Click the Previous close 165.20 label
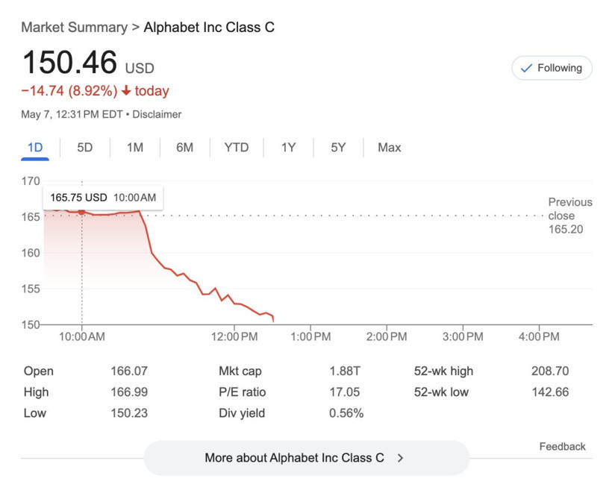This screenshot has height=490, width=612. pyautogui.click(x=569, y=216)
